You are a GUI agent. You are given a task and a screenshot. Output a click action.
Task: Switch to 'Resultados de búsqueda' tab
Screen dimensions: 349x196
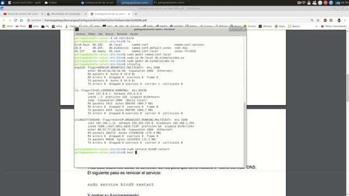[66, 14]
